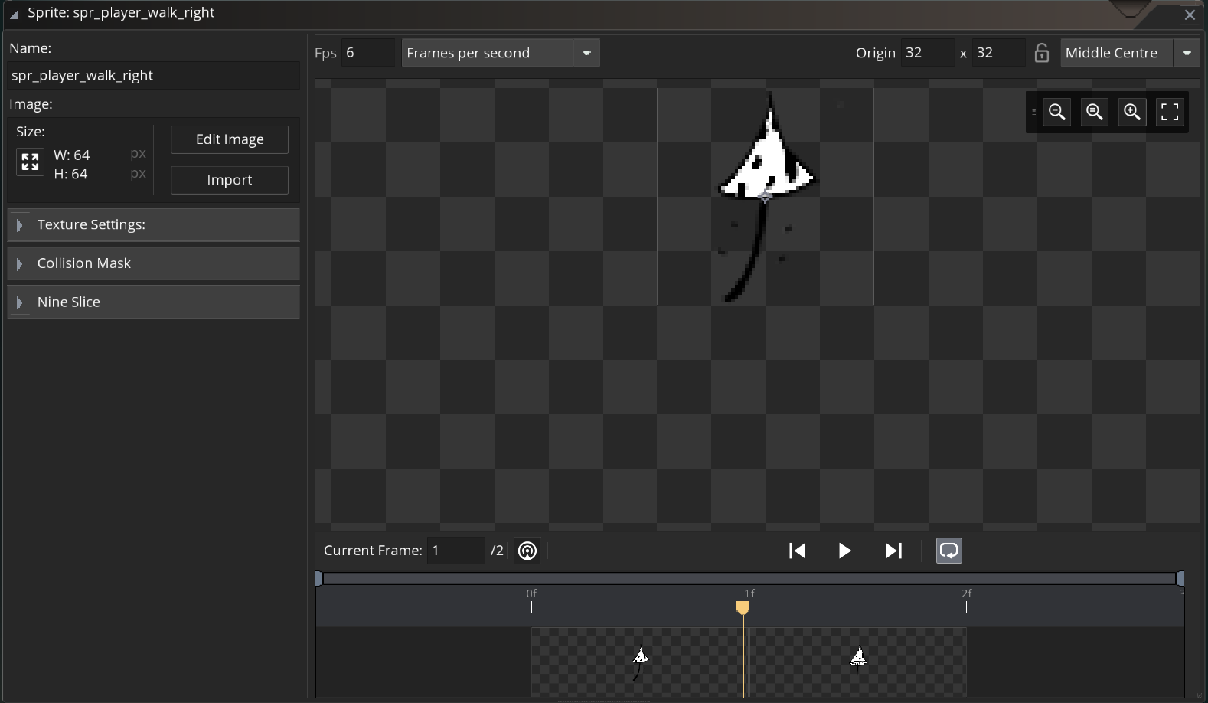Click the zoom out magnifier icon
Screen dimensions: 1208x703
coord(1057,112)
